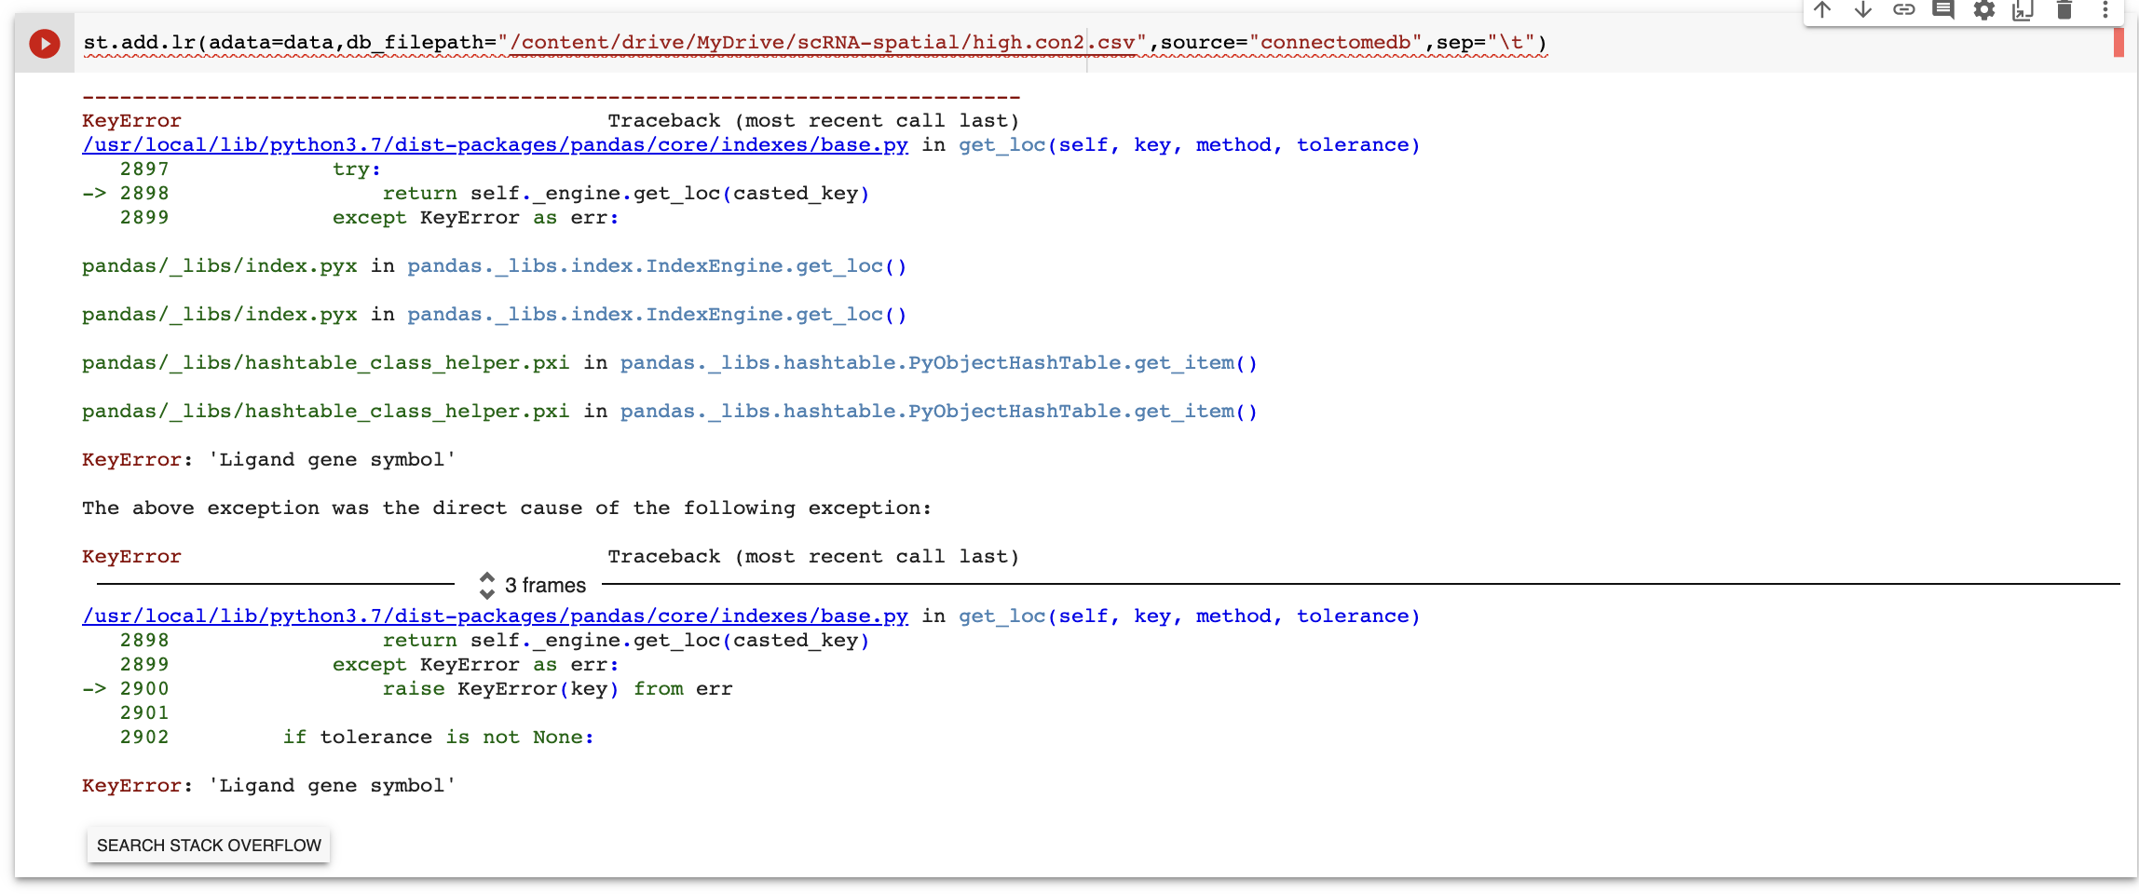Screen dimensions: 2139x894
Task: Move the cell up using arrow icon
Action: (x=1822, y=11)
